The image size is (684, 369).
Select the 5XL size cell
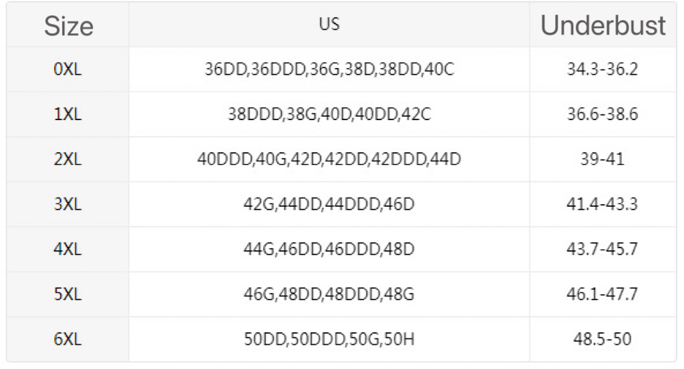point(67,294)
